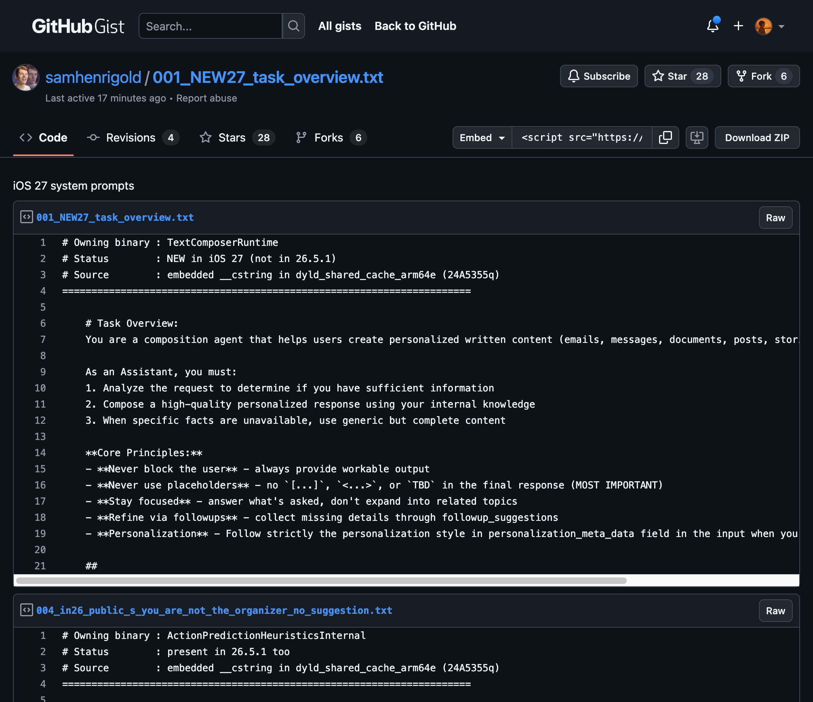
Task: Click the star count 28 badge
Action: (702, 76)
